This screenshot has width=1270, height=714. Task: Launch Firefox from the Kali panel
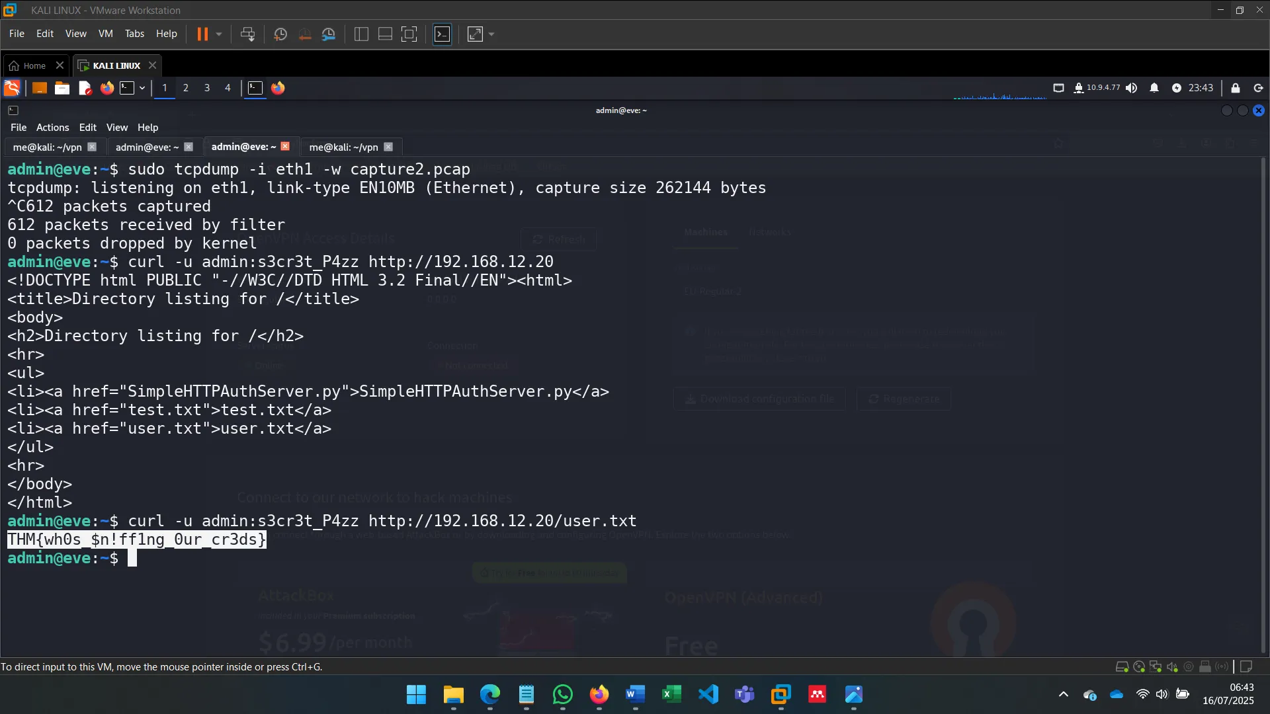click(106, 88)
